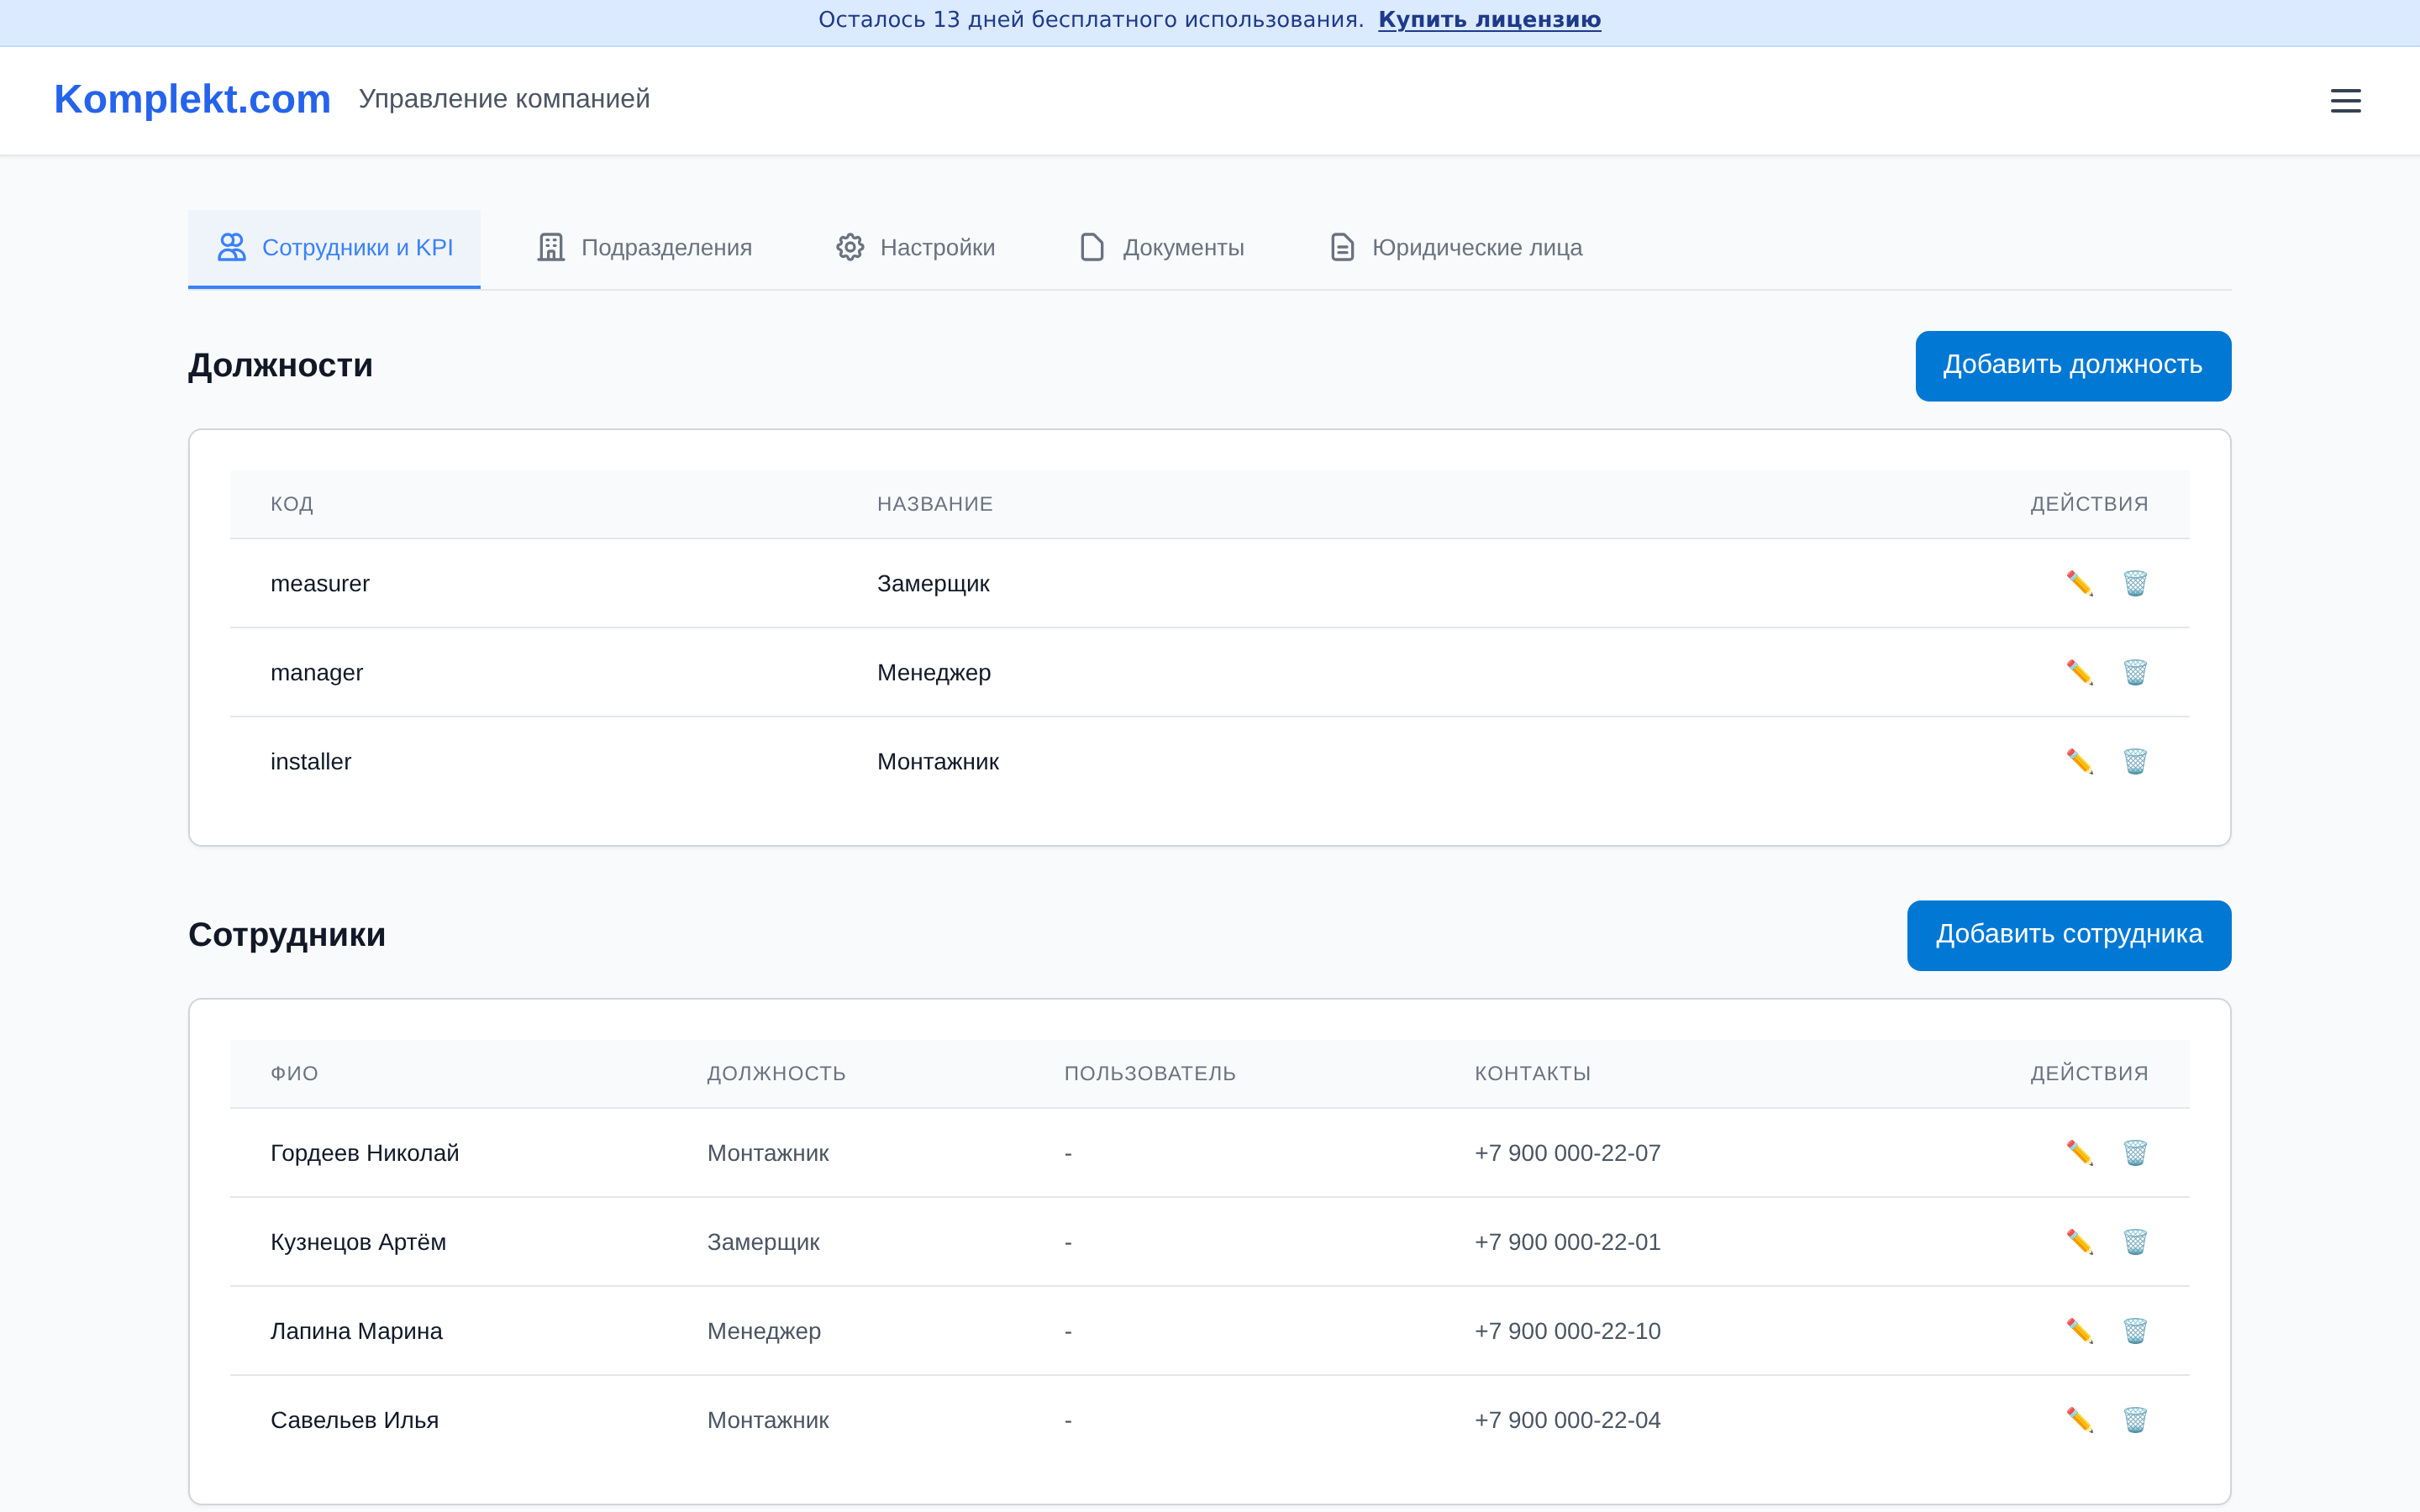Delete employee Лапина Марина
Image resolution: width=2420 pixels, height=1512 pixels.
click(x=2135, y=1330)
